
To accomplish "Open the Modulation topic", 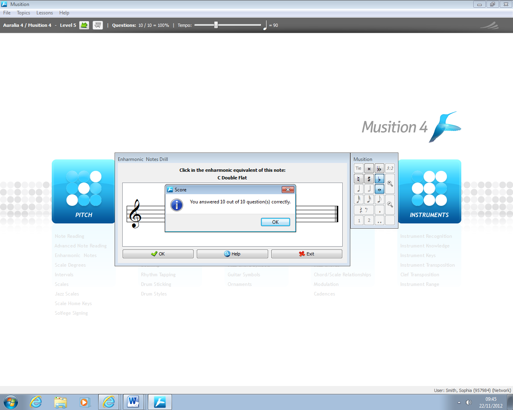I will [326, 284].
